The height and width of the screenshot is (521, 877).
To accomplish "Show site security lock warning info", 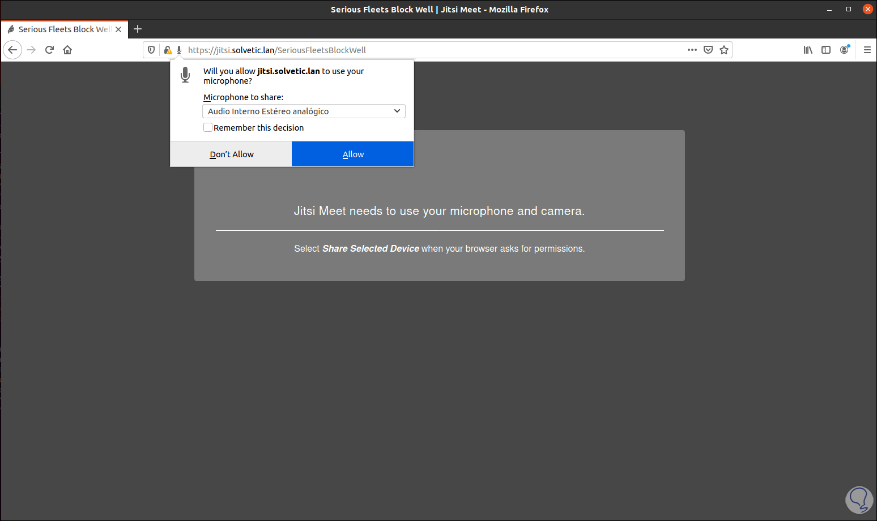I will [x=168, y=50].
